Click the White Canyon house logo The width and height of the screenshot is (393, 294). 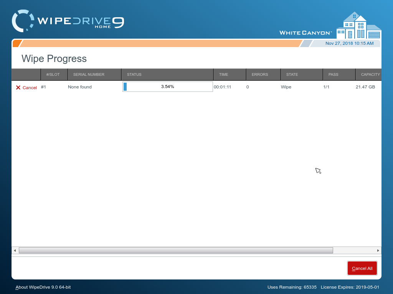point(359,25)
